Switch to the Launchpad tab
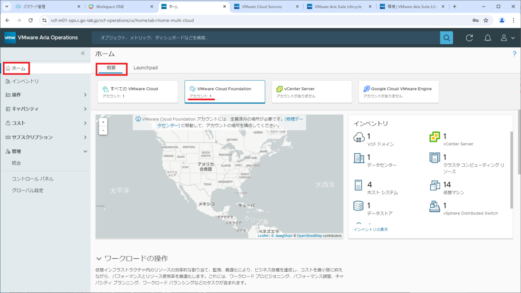Screen dimensions: 521x293 point(145,68)
